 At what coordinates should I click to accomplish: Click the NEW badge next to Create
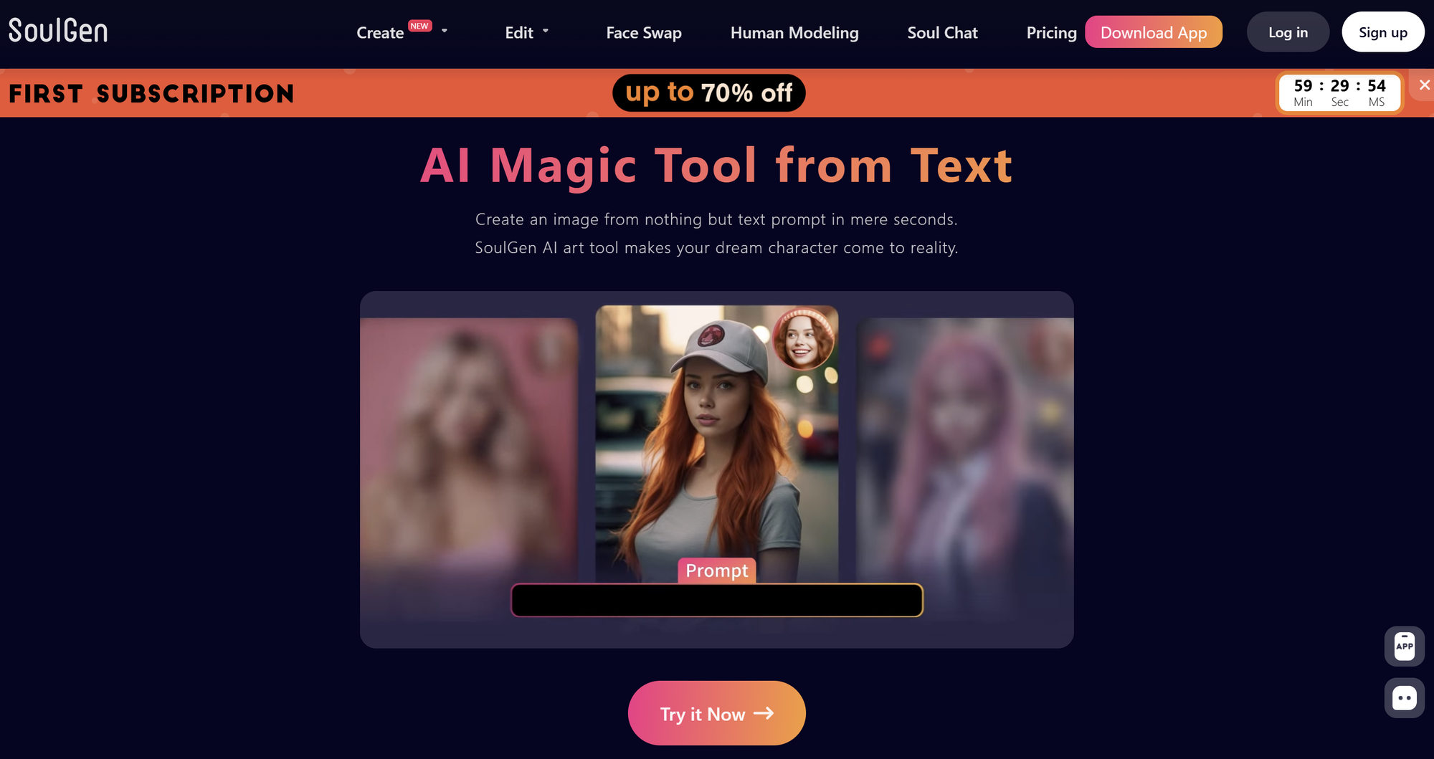419,26
